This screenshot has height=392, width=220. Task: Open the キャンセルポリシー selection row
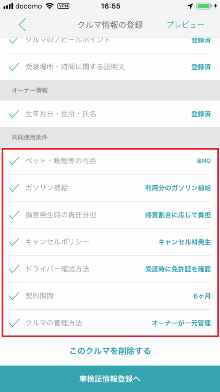(110, 242)
